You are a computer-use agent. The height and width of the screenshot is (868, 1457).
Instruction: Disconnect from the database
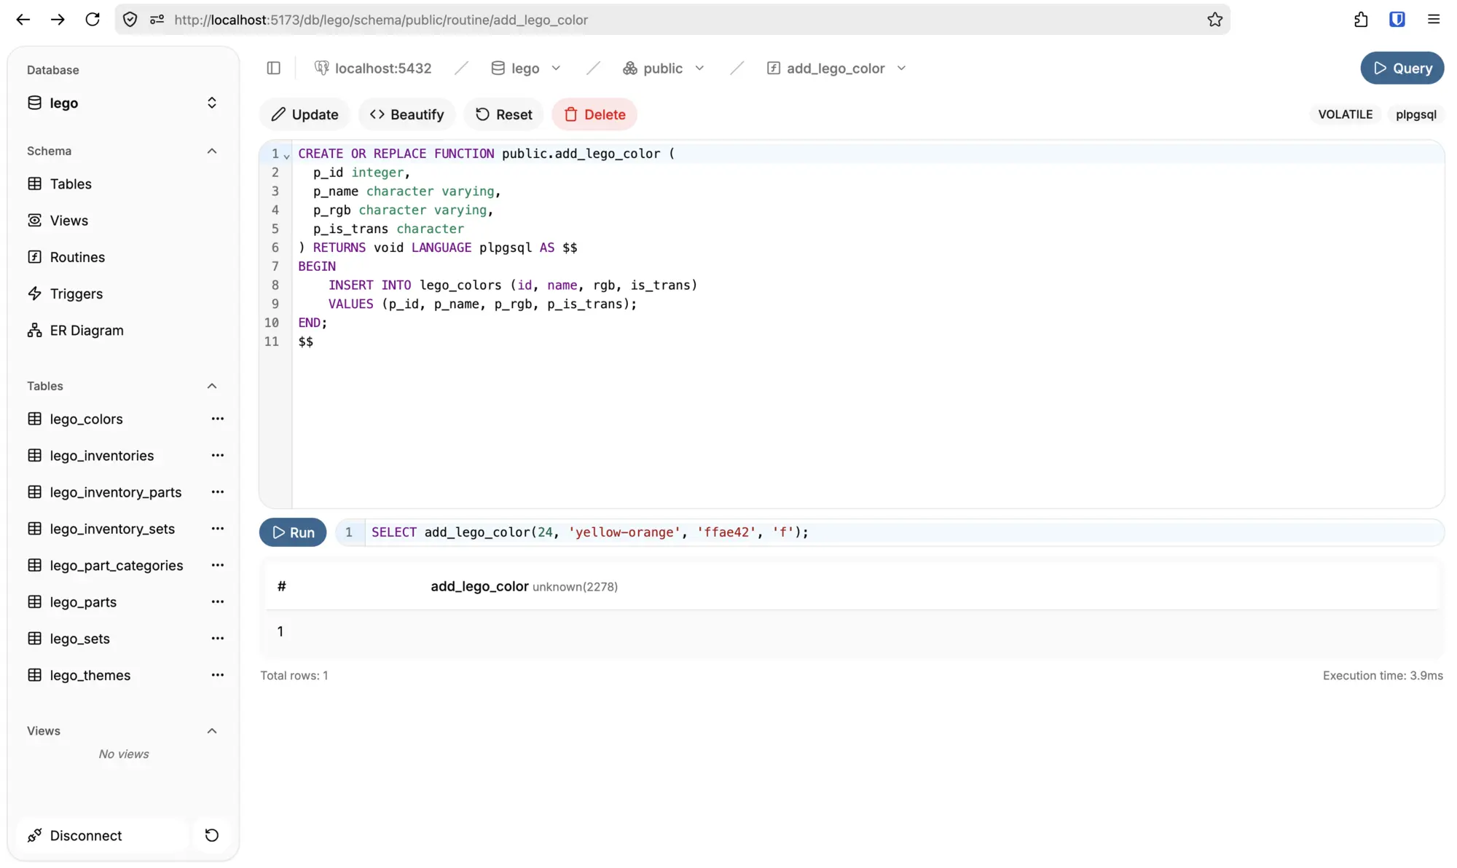[x=103, y=835]
